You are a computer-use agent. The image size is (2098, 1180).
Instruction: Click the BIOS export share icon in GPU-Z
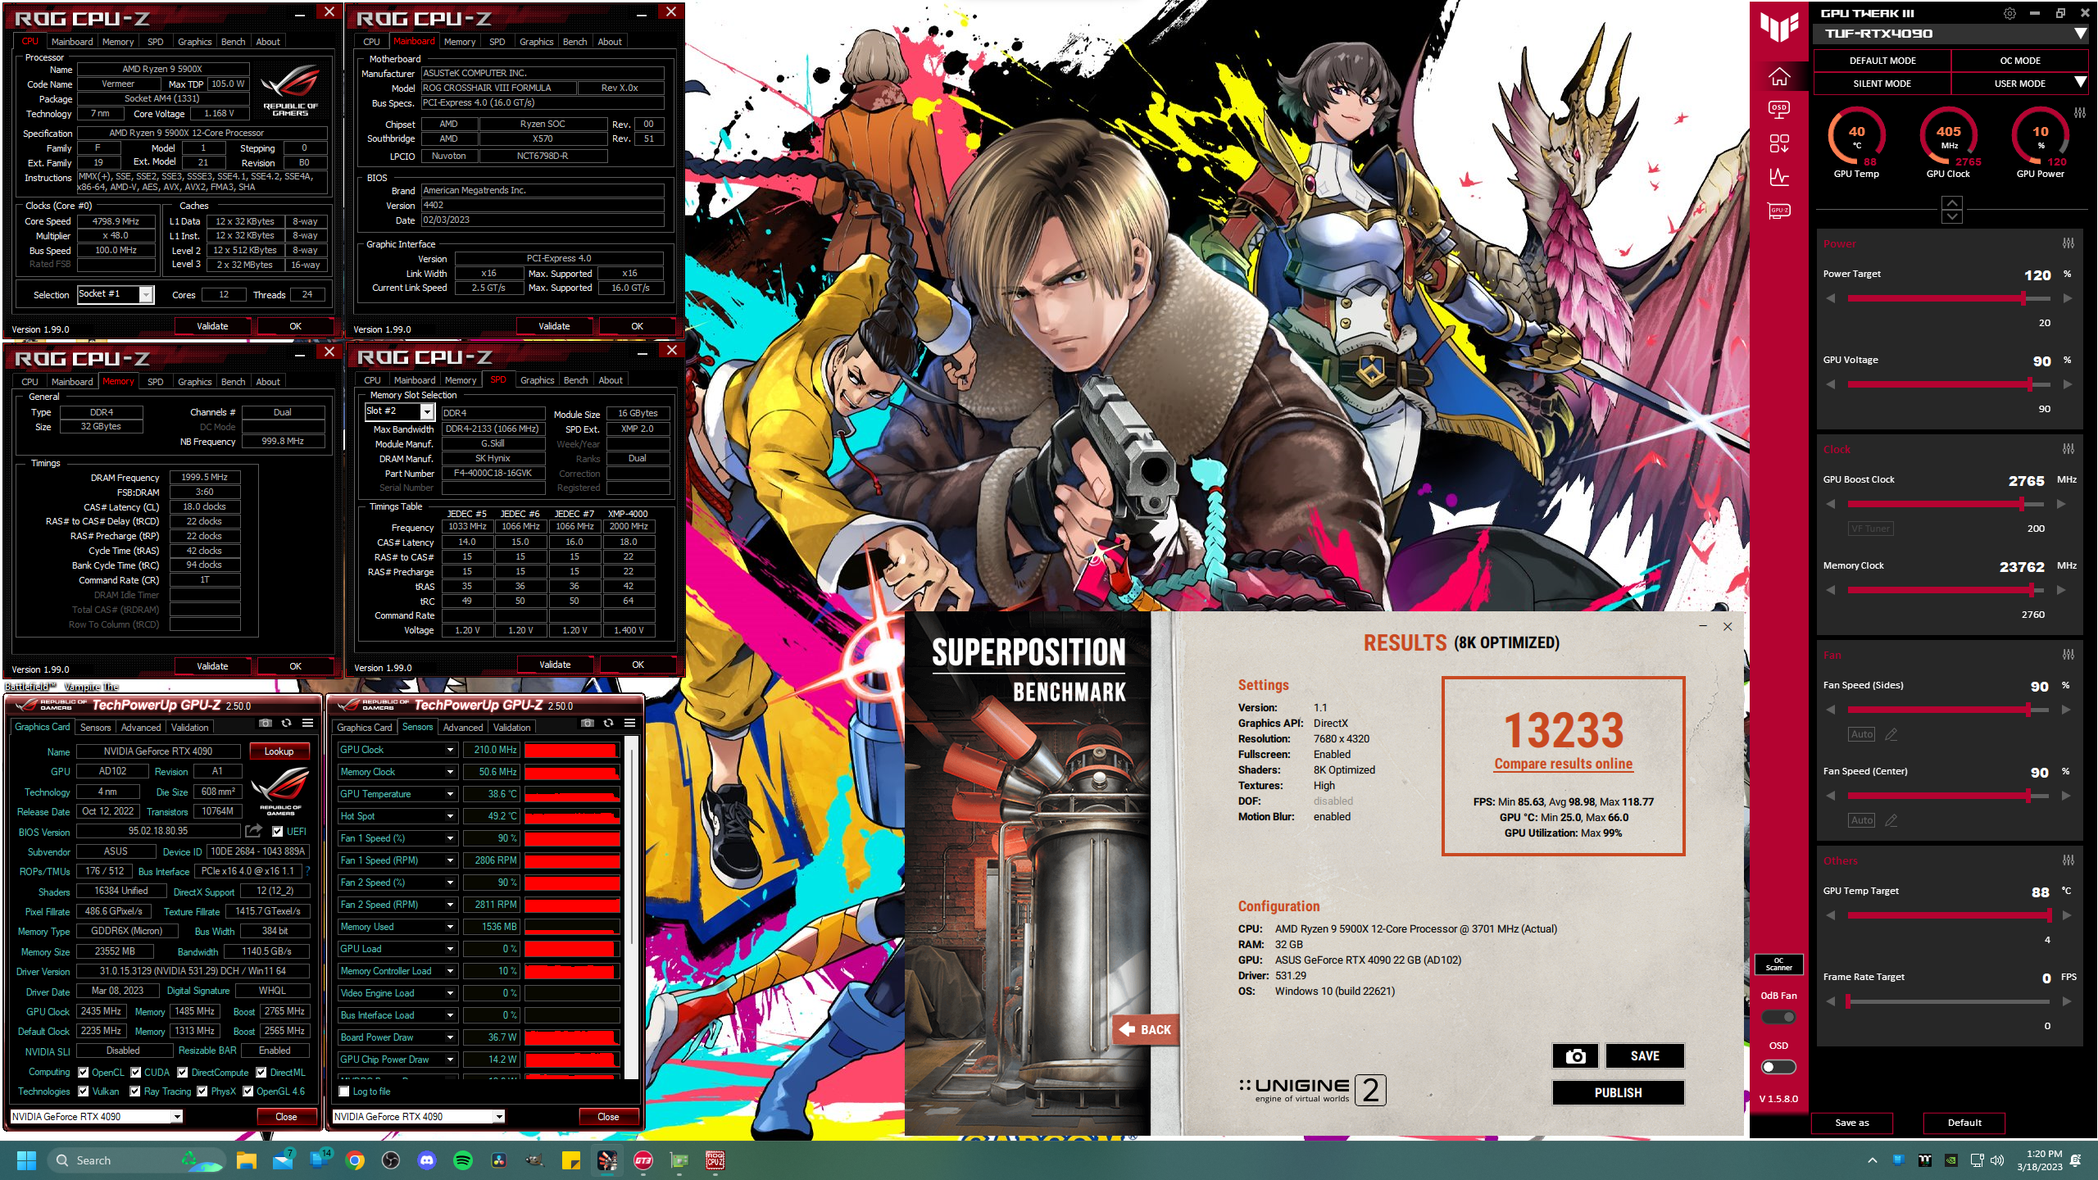click(x=253, y=831)
